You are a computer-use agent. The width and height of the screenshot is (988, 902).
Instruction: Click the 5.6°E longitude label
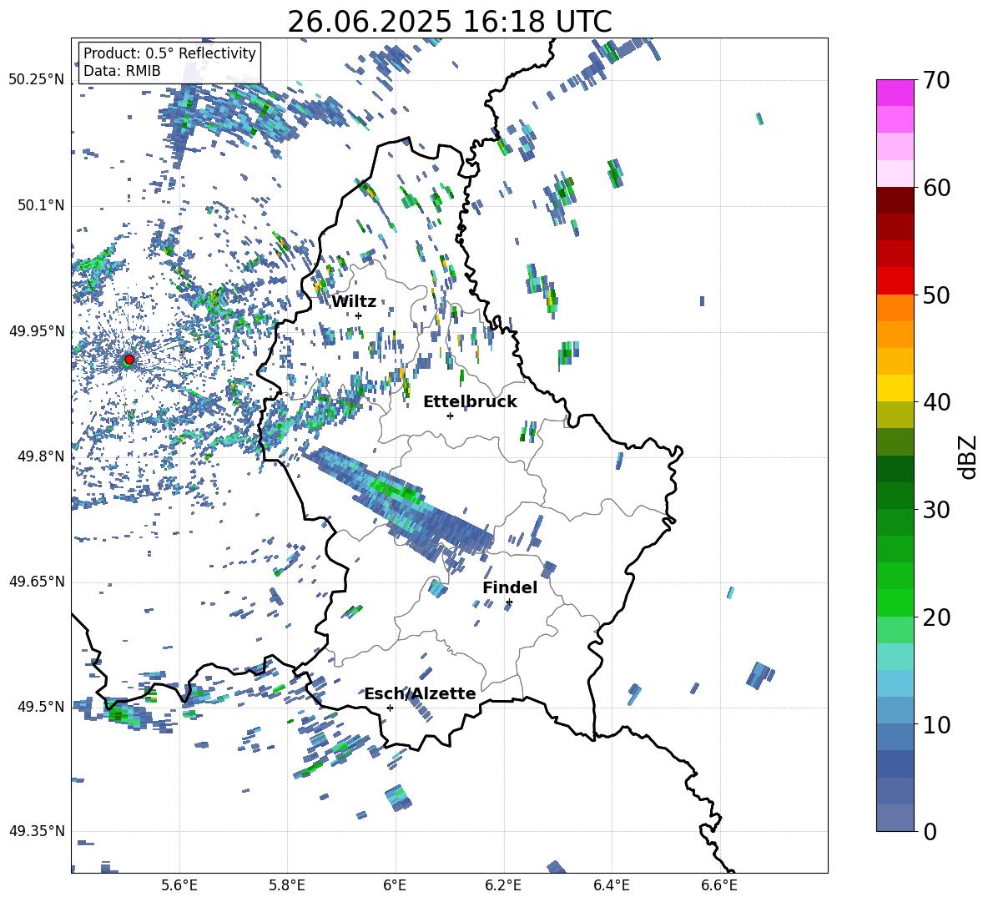tap(179, 885)
